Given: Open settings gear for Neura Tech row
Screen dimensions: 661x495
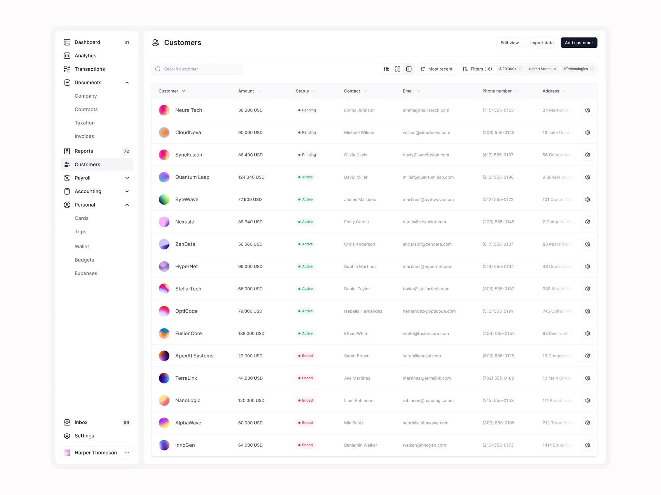Looking at the screenshot, I should 588,110.
